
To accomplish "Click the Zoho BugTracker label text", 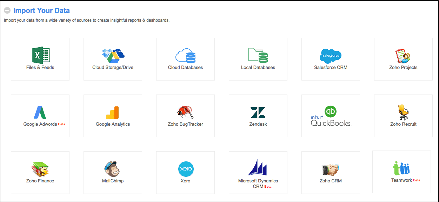I will point(185,124).
